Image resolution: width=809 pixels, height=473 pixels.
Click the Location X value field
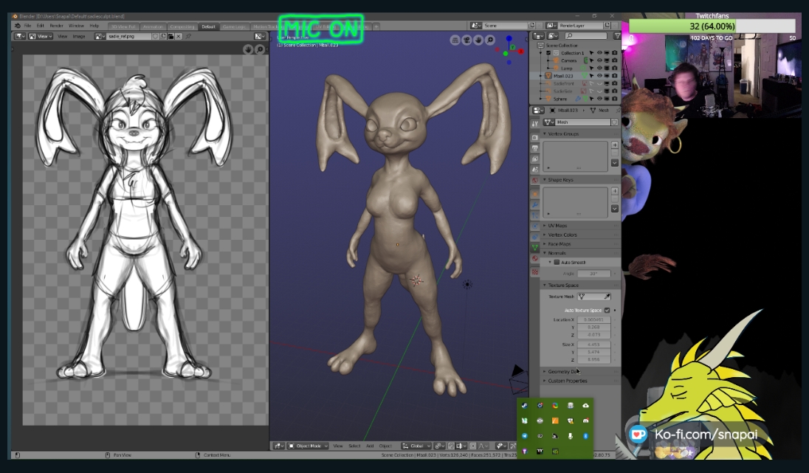tap(593, 320)
